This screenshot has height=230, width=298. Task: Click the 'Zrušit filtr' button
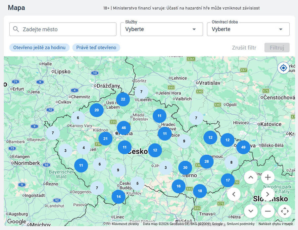coord(244,48)
